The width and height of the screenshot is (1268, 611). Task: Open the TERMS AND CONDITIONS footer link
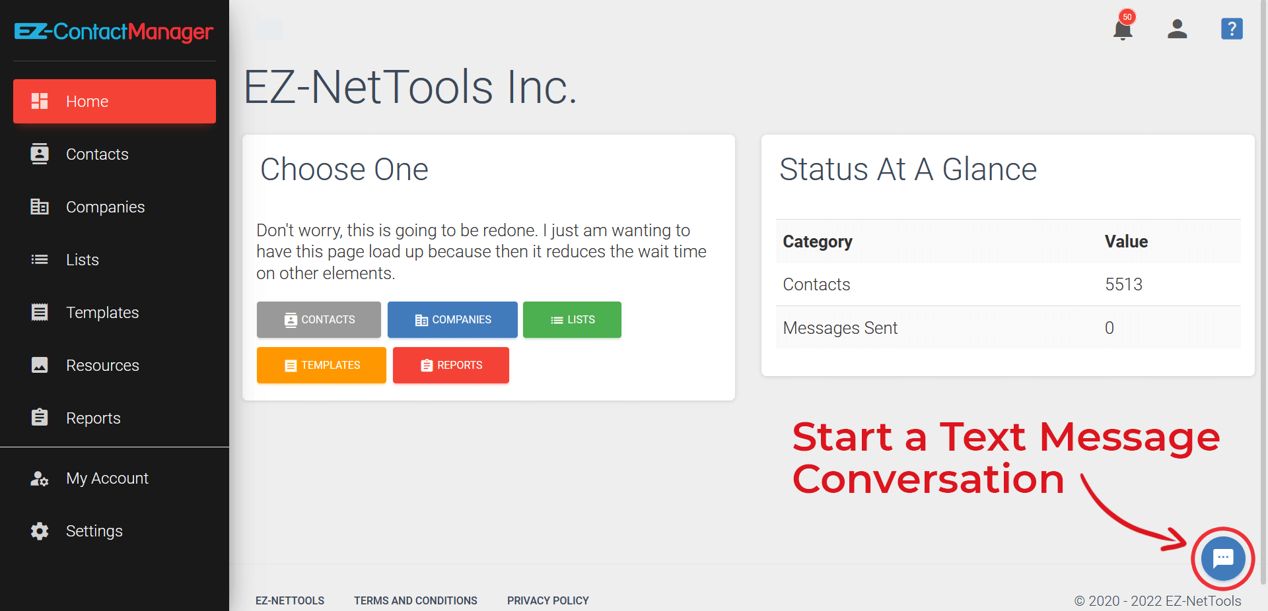tap(415, 600)
